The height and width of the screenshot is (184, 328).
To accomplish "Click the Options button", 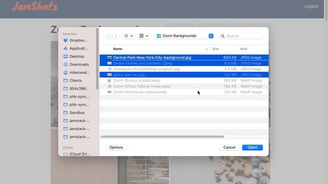I will [116, 148].
